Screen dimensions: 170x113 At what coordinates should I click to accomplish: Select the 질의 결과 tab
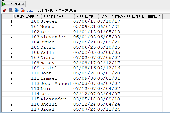(14, 4)
